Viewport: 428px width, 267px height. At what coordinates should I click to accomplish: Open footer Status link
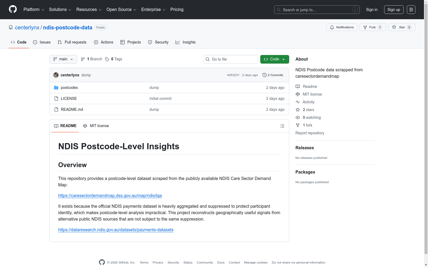(188, 262)
